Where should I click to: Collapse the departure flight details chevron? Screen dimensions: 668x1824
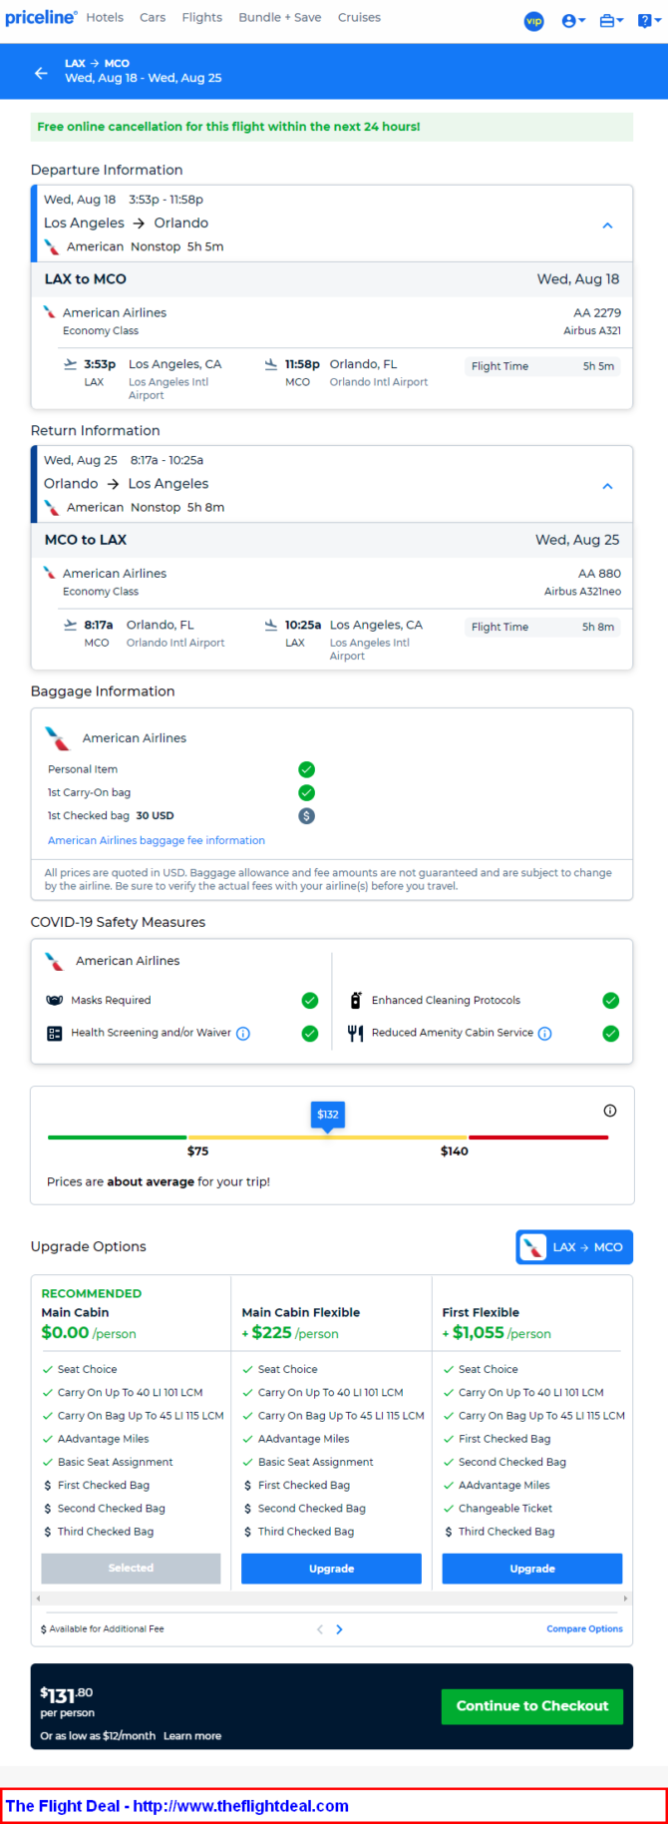coord(607,226)
